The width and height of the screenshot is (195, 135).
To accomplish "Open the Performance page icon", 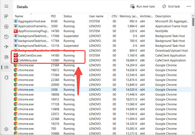I will point(6,26).
